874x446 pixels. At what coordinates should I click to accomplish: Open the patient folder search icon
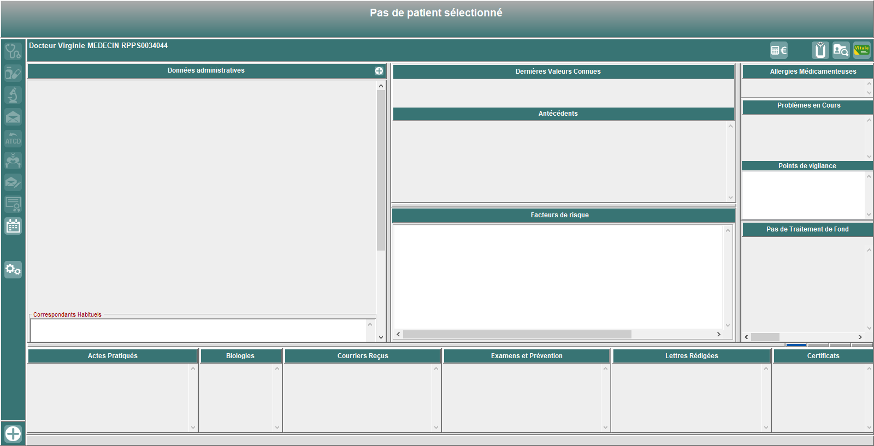click(841, 50)
